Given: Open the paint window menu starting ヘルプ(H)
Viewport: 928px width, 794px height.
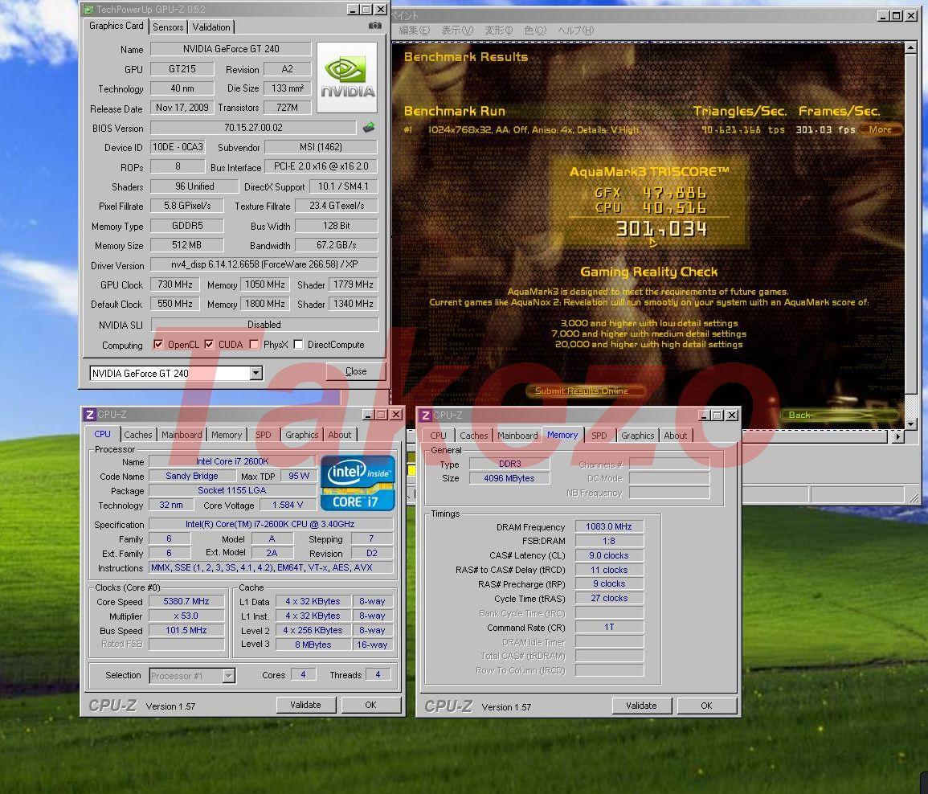Looking at the screenshot, I should click(x=576, y=31).
